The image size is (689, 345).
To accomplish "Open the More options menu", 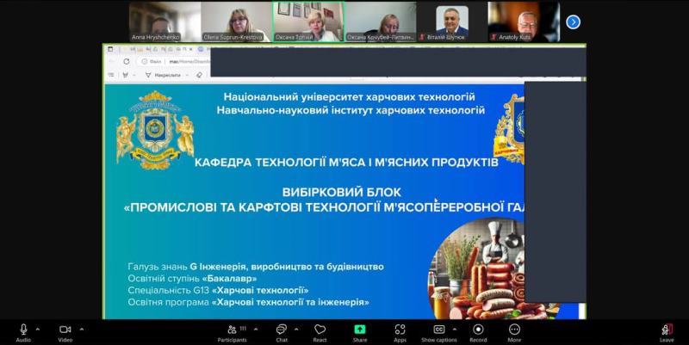I will click(514, 332).
